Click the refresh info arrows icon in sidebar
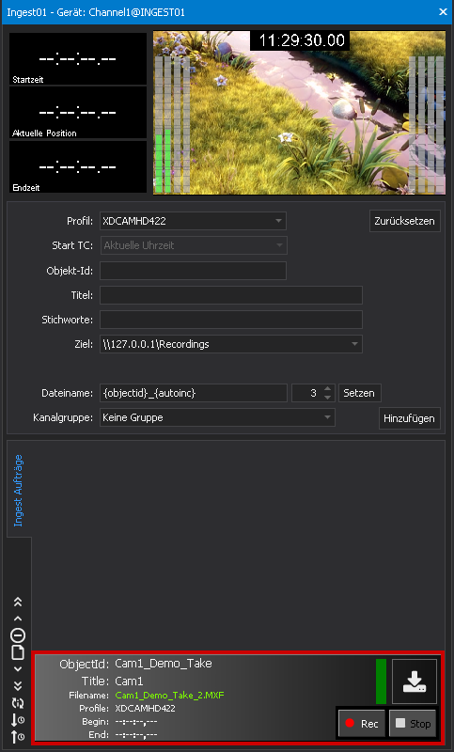Viewport: 454px width, 752px height. tap(18, 703)
